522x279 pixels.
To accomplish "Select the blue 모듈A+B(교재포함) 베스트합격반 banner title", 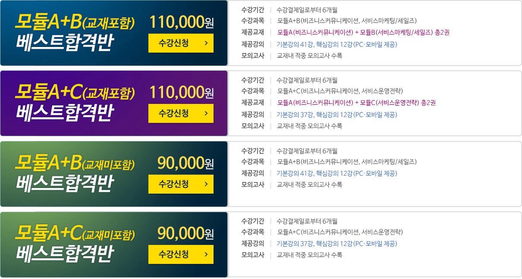I will coord(75,32).
